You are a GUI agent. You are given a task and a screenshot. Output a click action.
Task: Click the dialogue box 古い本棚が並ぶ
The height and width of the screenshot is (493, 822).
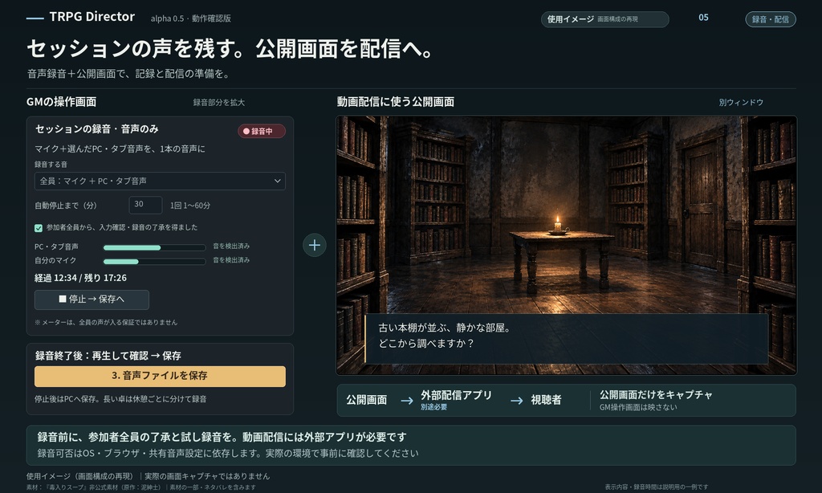[x=566, y=339]
